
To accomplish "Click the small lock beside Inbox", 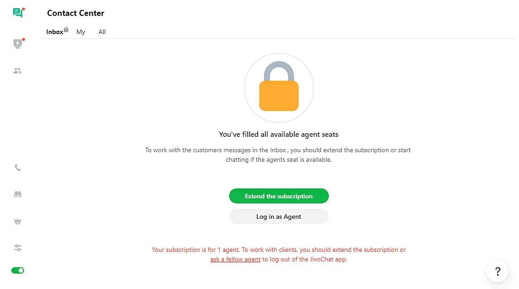I will (x=66, y=29).
